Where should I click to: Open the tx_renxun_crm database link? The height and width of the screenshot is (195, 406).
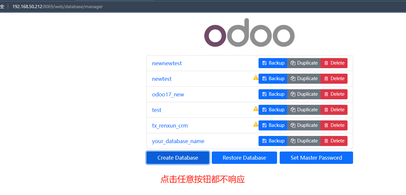(x=170, y=126)
